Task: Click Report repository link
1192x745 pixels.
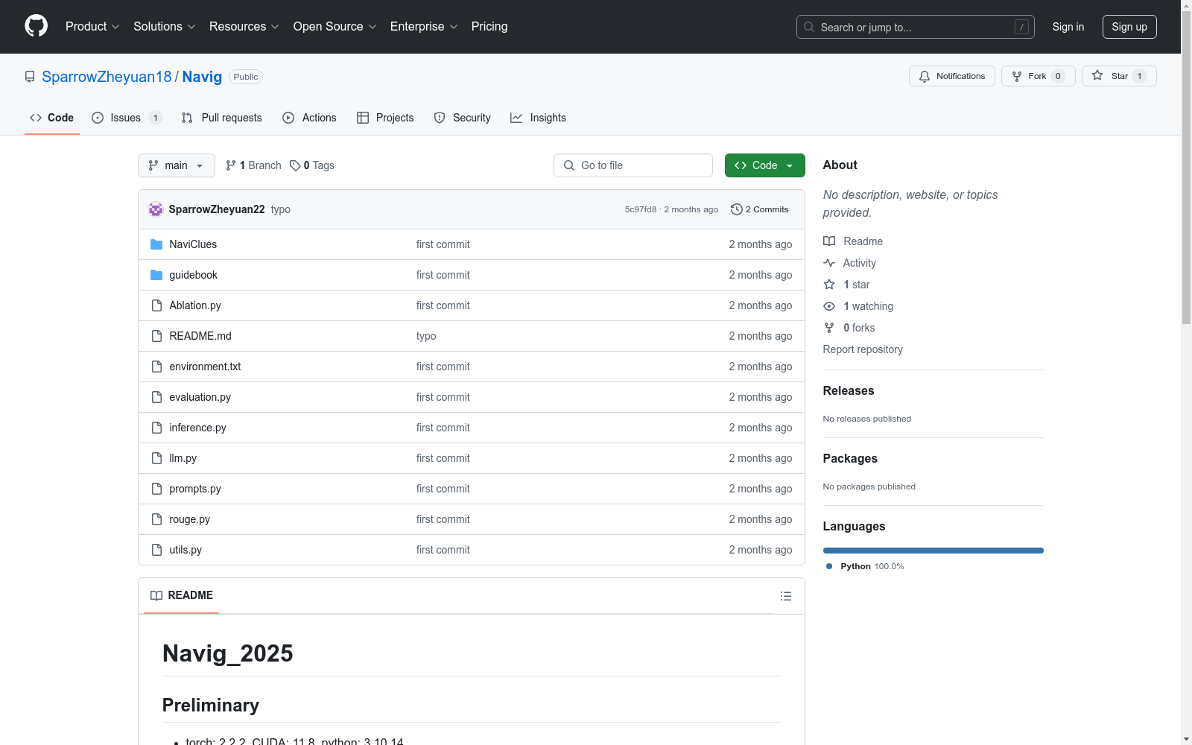Action: click(x=863, y=349)
